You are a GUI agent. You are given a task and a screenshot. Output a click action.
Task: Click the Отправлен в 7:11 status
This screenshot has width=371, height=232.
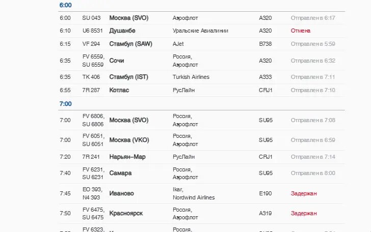pyautogui.click(x=313, y=77)
